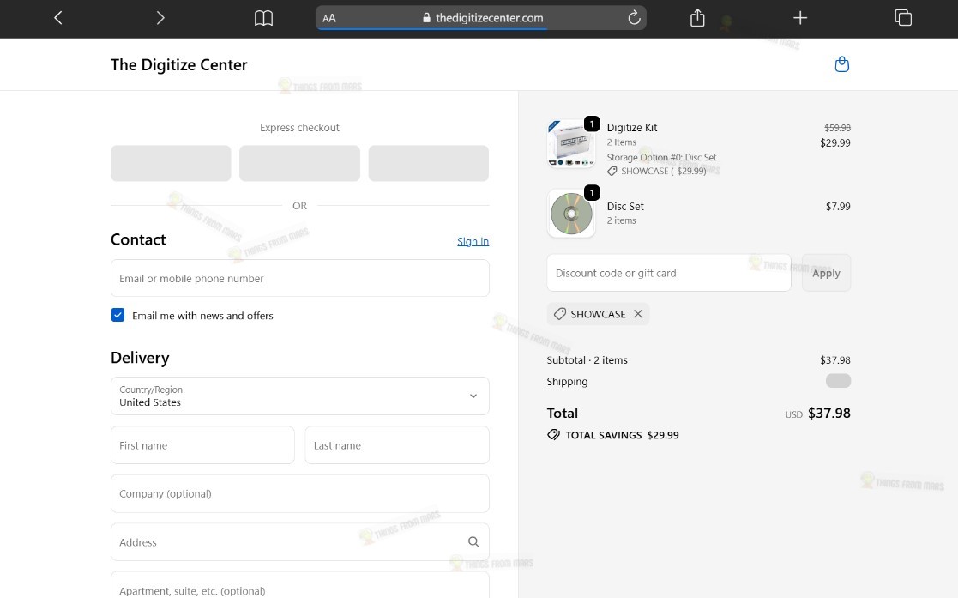Select the last express checkout button
Viewport: 958px width, 598px height.
click(428, 163)
